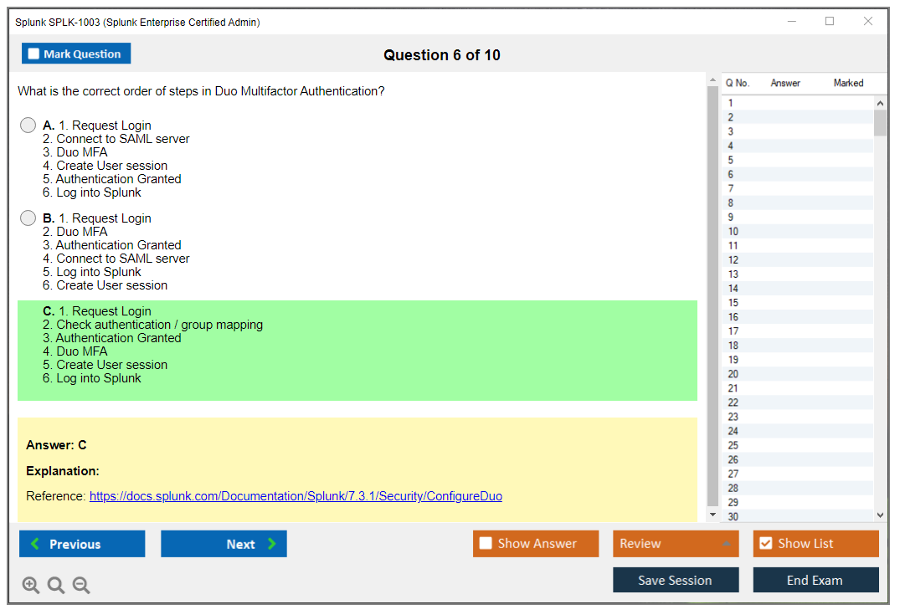Go back with the Previous button
Image resolution: width=900 pixels, height=615 pixels.
click(x=82, y=544)
